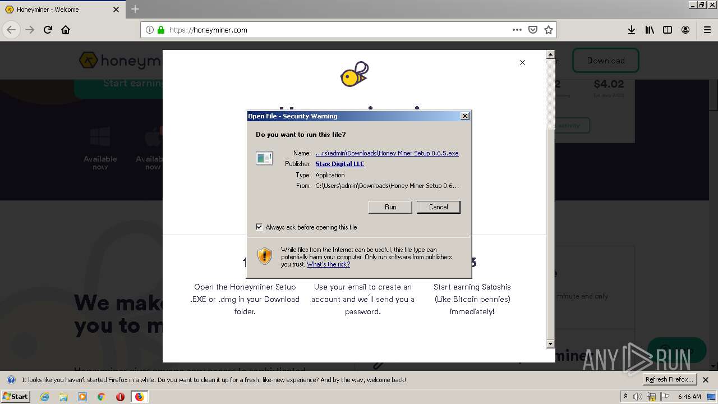
Task: Open a new browser tab
Action: 135,9
